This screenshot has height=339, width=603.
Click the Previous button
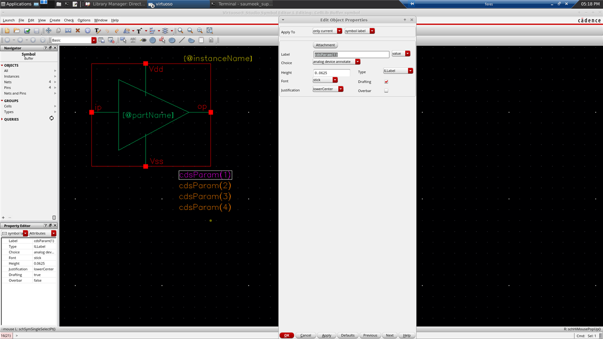(x=370, y=335)
